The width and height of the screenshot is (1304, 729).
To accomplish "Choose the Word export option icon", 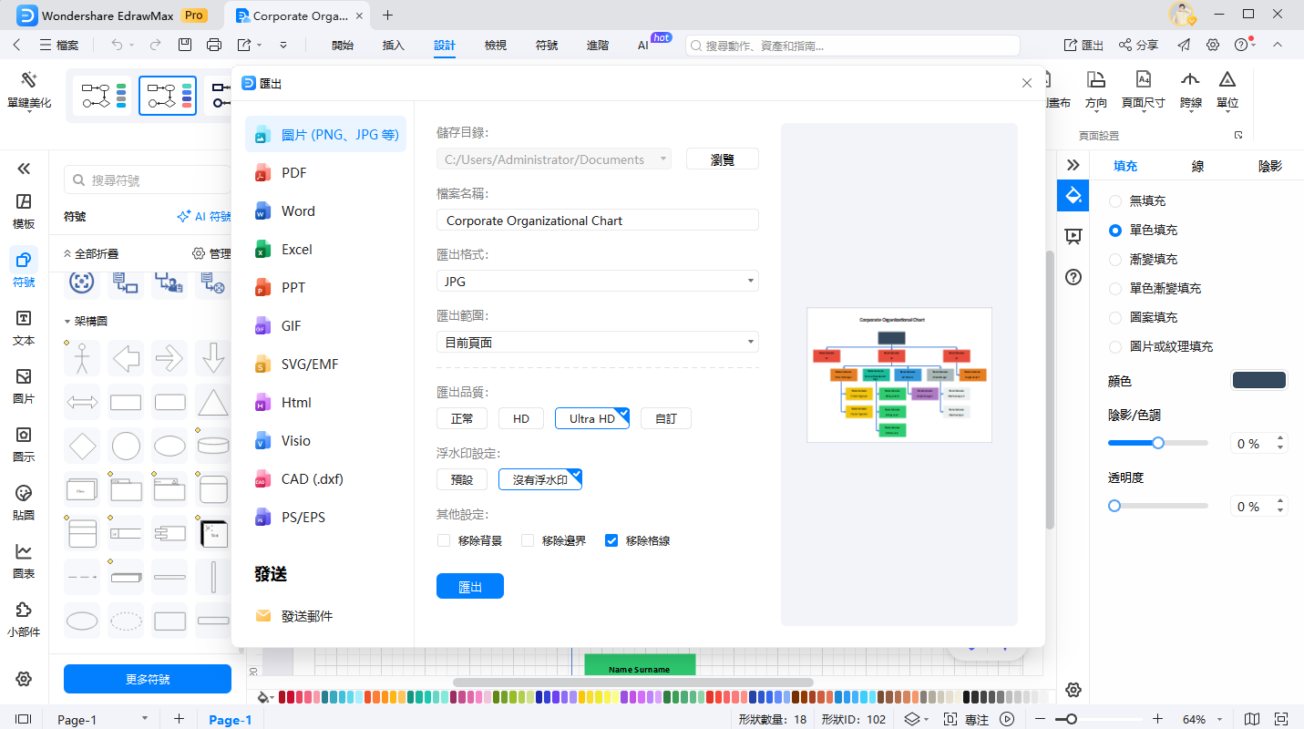I will (x=263, y=210).
